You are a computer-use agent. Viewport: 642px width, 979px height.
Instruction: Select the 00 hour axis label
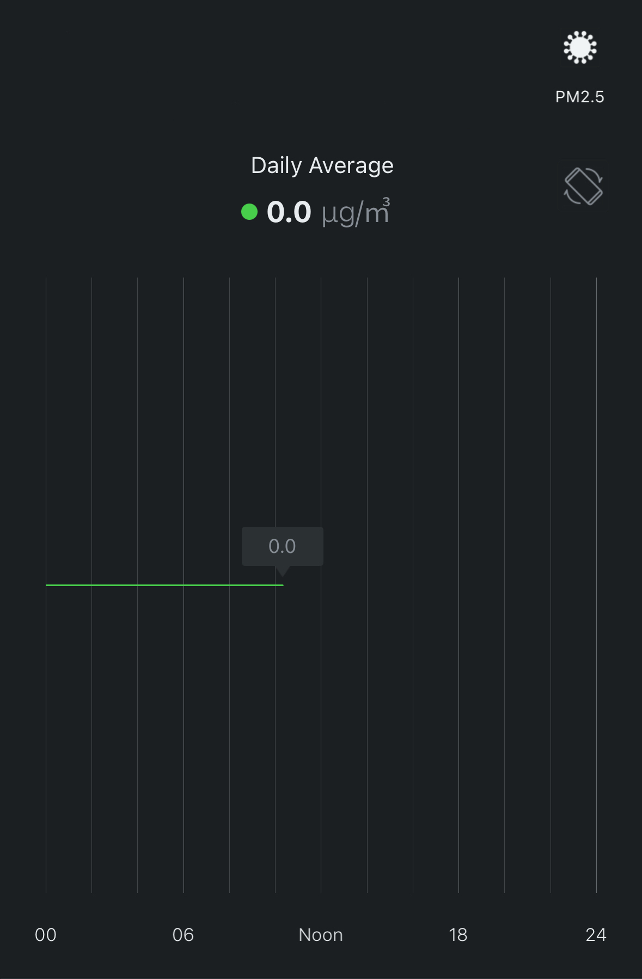pos(46,934)
